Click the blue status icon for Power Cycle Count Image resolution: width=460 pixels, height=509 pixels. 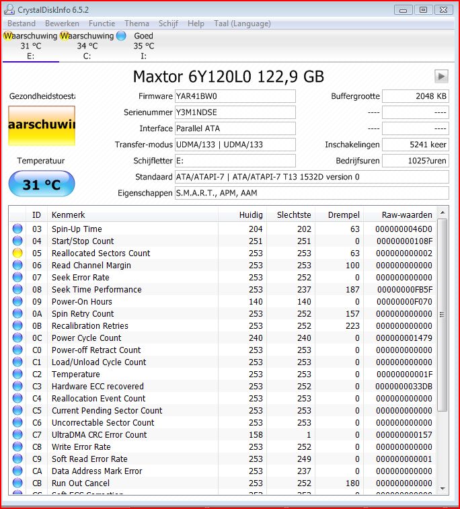click(17, 338)
